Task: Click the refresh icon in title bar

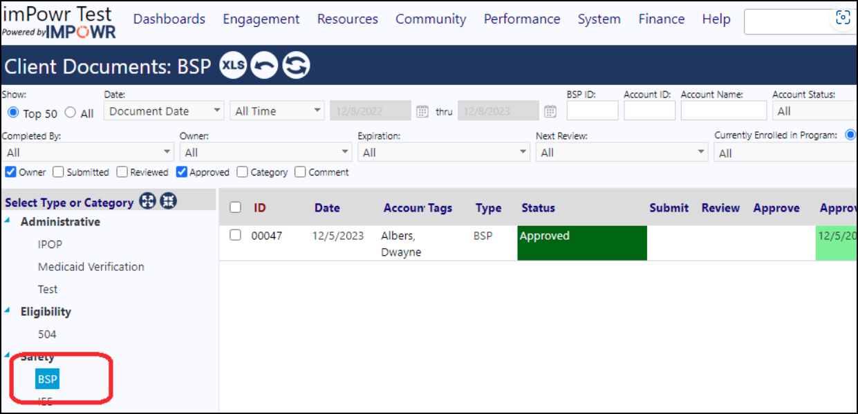Action: [296, 66]
